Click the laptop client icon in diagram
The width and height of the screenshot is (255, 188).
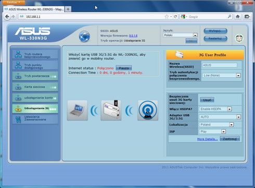tap(78, 110)
